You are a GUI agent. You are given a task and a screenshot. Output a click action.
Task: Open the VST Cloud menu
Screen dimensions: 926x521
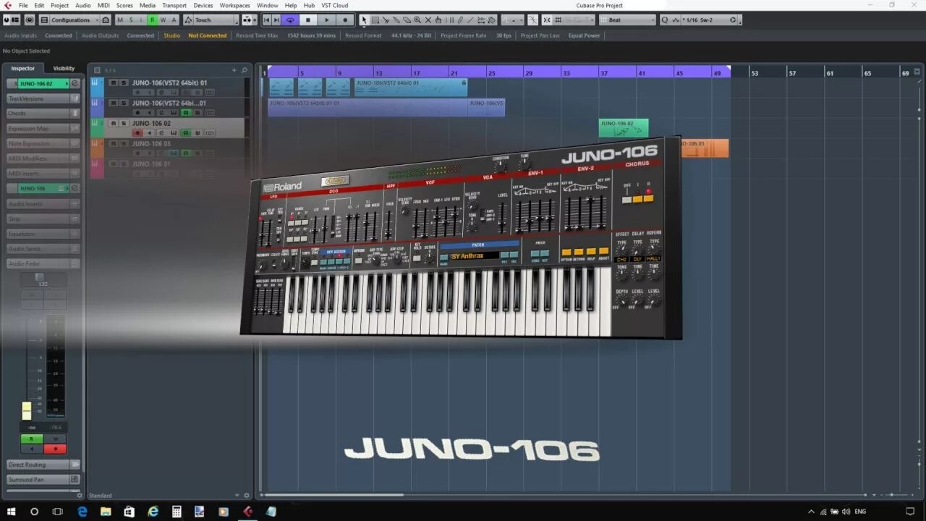tap(335, 5)
